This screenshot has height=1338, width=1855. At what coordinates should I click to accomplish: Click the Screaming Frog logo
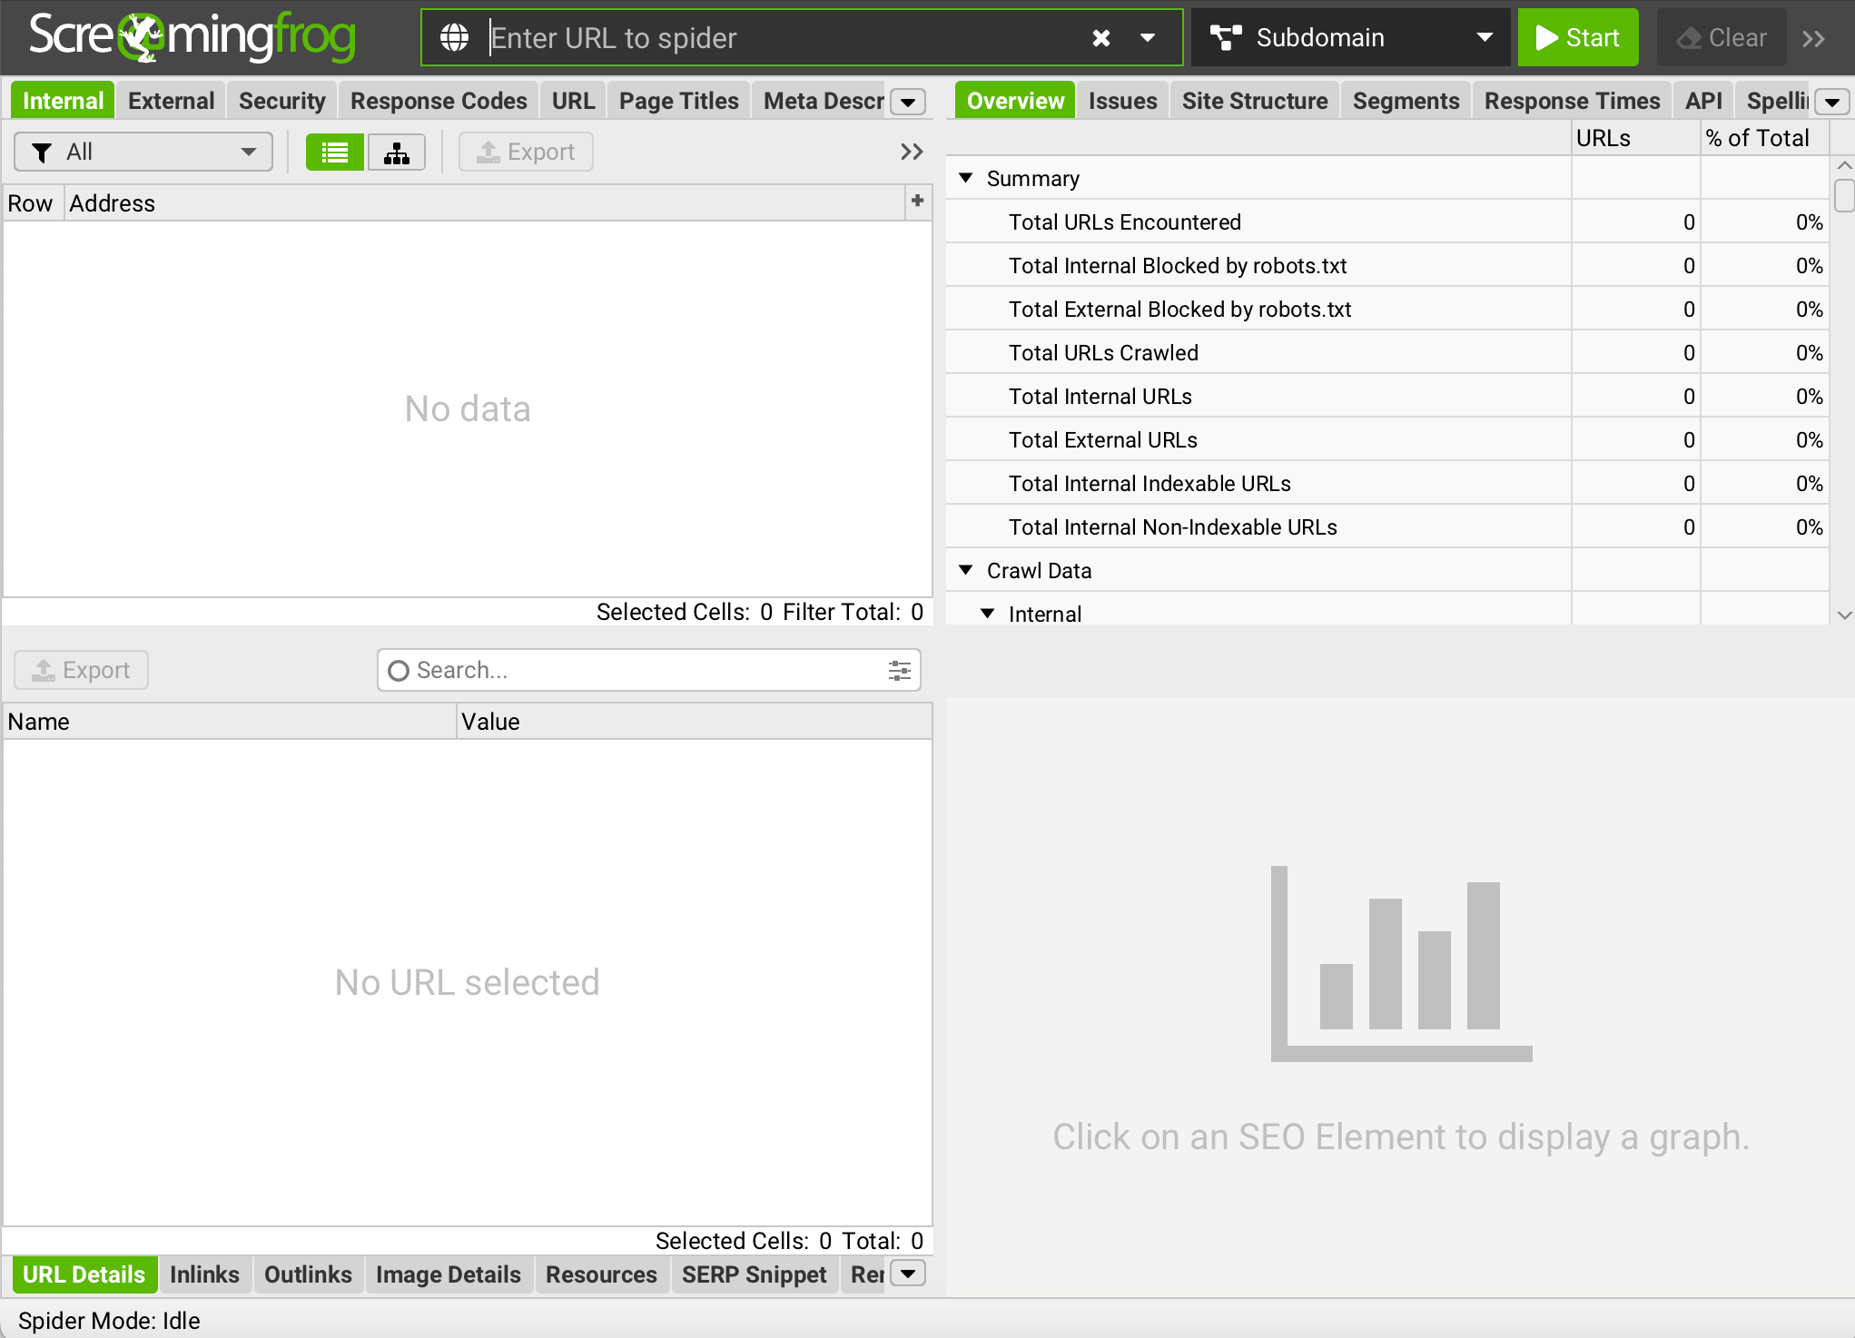click(x=191, y=37)
